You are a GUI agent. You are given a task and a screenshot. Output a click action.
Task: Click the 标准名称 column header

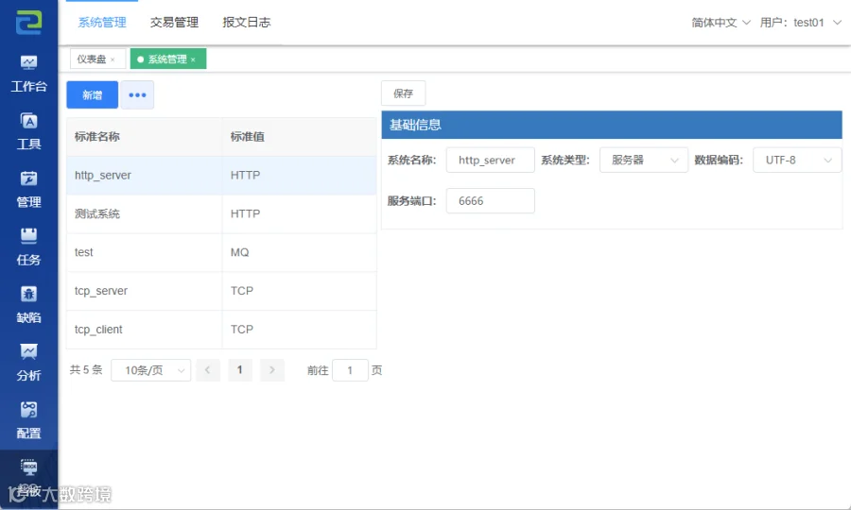145,137
